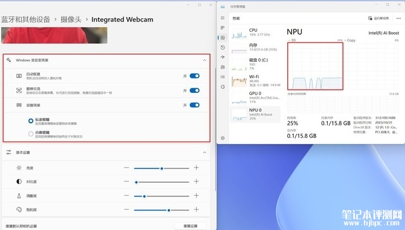Click the 重置设置 reset settings button

[190, 226]
